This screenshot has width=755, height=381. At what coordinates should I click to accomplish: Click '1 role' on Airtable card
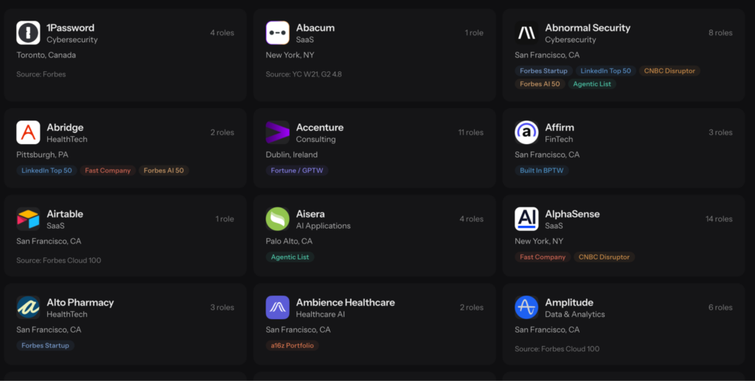coord(224,218)
